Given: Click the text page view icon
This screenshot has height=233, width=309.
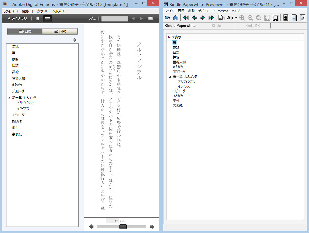Looking at the screenshot, I should [294, 18].
